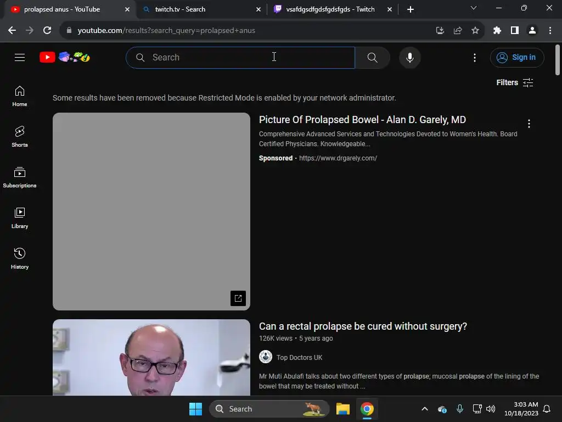Open File Explorer from taskbar
This screenshot has width=562, height=422.
[342, 409]
